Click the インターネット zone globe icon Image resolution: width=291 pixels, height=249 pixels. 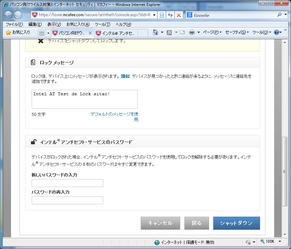point(157,242)
